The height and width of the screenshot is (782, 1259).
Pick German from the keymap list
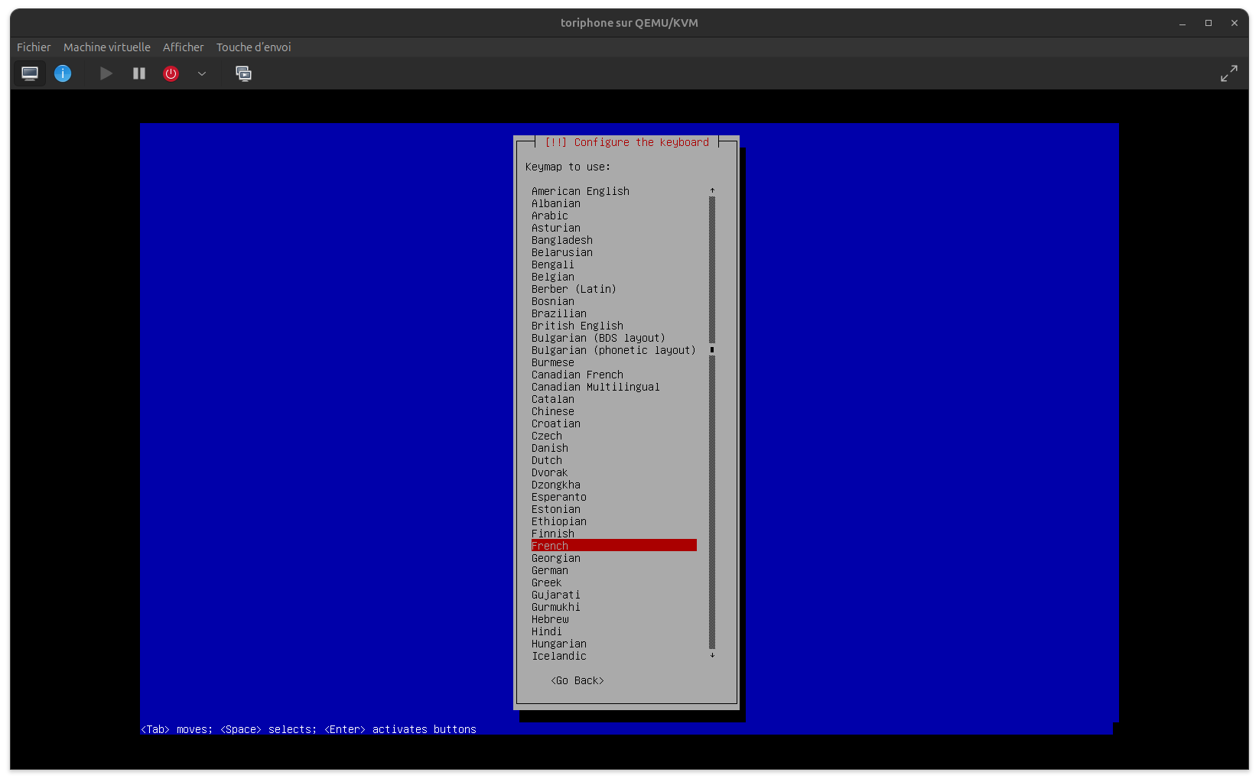tap(550, 570)
